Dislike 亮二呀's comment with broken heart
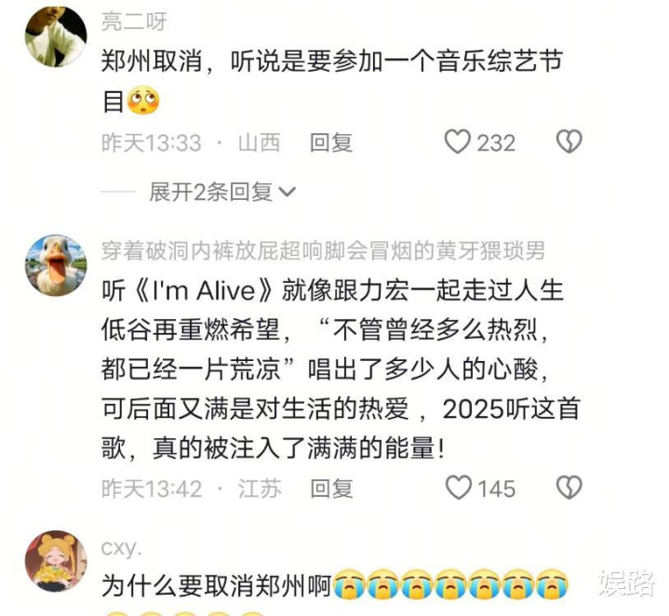 [x=569, y=142]
